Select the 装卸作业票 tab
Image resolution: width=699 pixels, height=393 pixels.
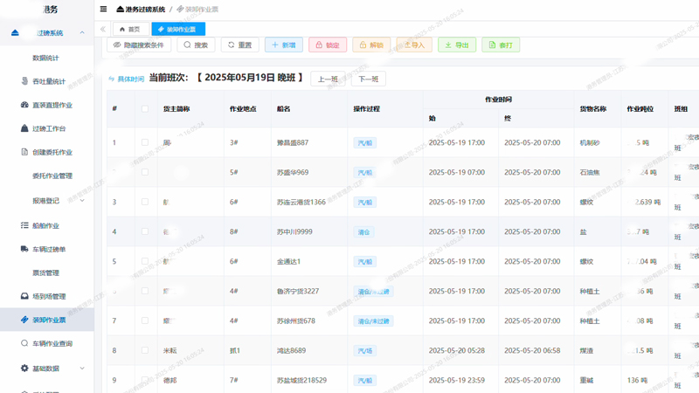click(x=177, y=29)
